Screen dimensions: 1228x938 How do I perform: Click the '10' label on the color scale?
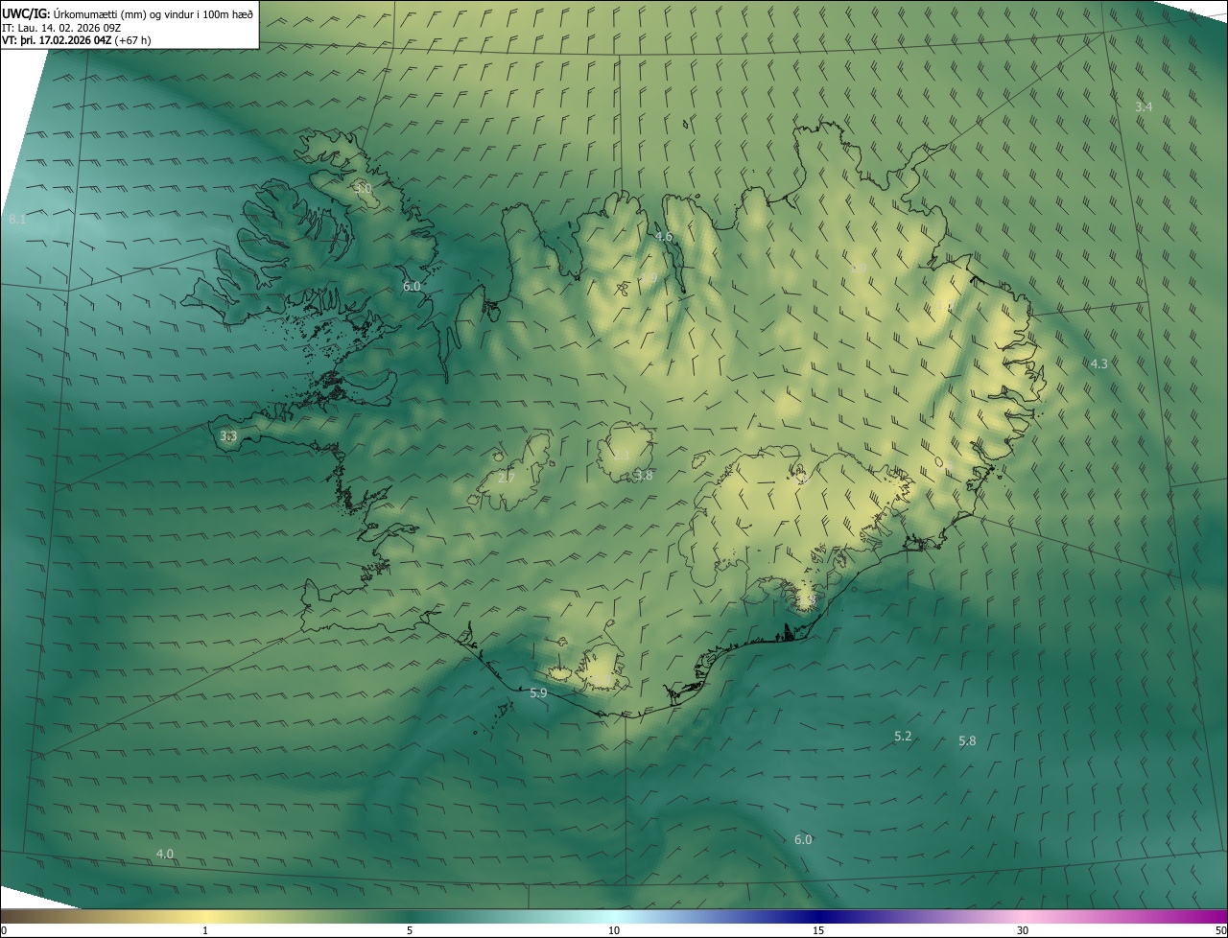[614, 931]
